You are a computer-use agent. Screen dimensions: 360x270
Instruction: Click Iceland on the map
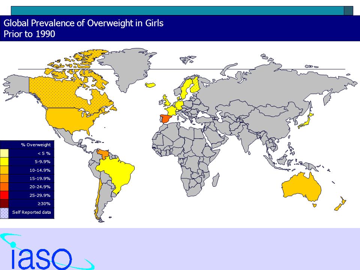click(150, 85)
